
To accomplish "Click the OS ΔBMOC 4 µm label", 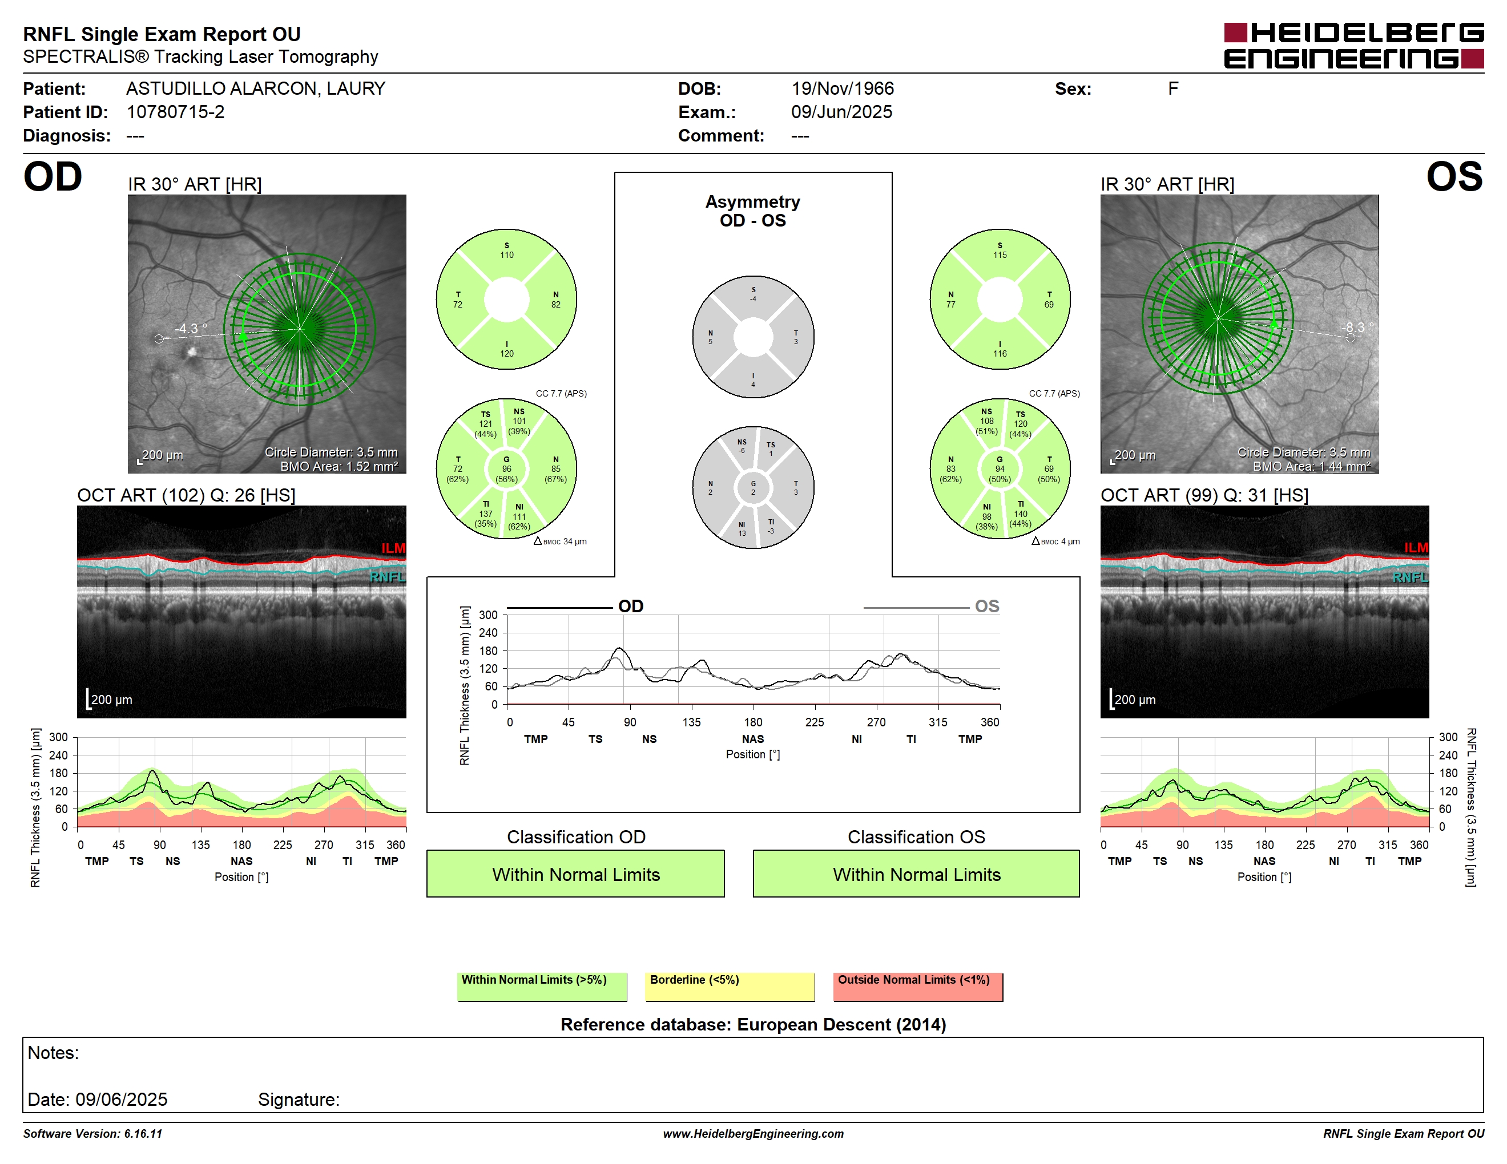I will [1055, 541].
